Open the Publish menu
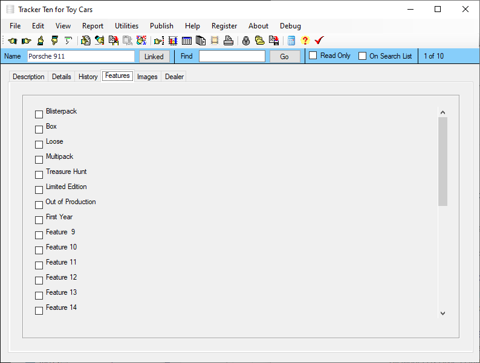The height and width of the screenshot is (363, 480). point(161,26)
